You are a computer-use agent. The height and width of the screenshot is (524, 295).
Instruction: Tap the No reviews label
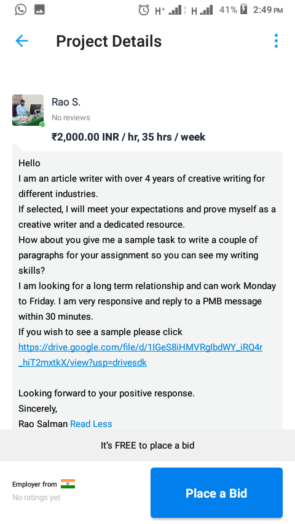pos(71,118)
